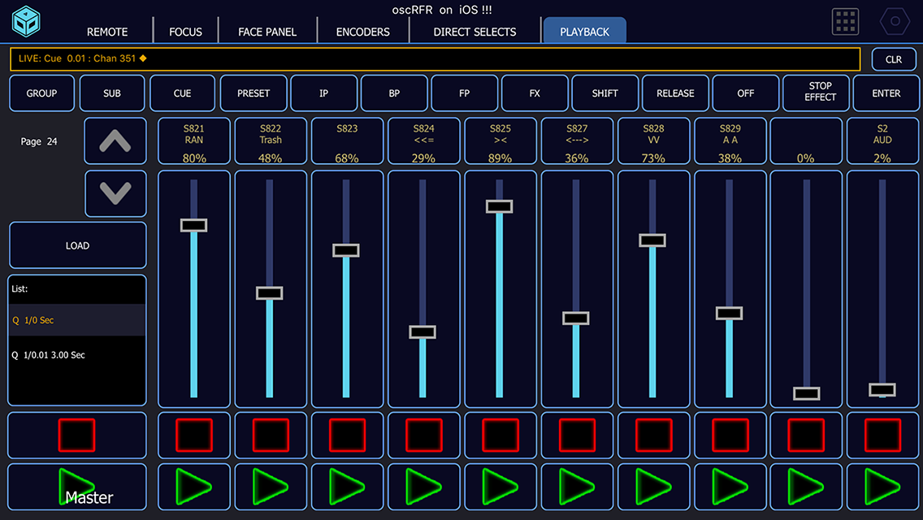
Task: Go to previous fader page with up arrow
Action: [115, 141]
